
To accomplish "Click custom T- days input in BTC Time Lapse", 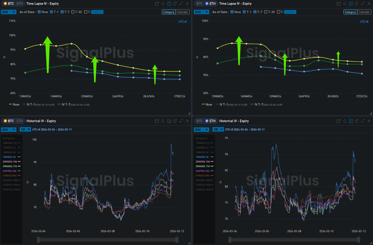I will coord(97,12).
